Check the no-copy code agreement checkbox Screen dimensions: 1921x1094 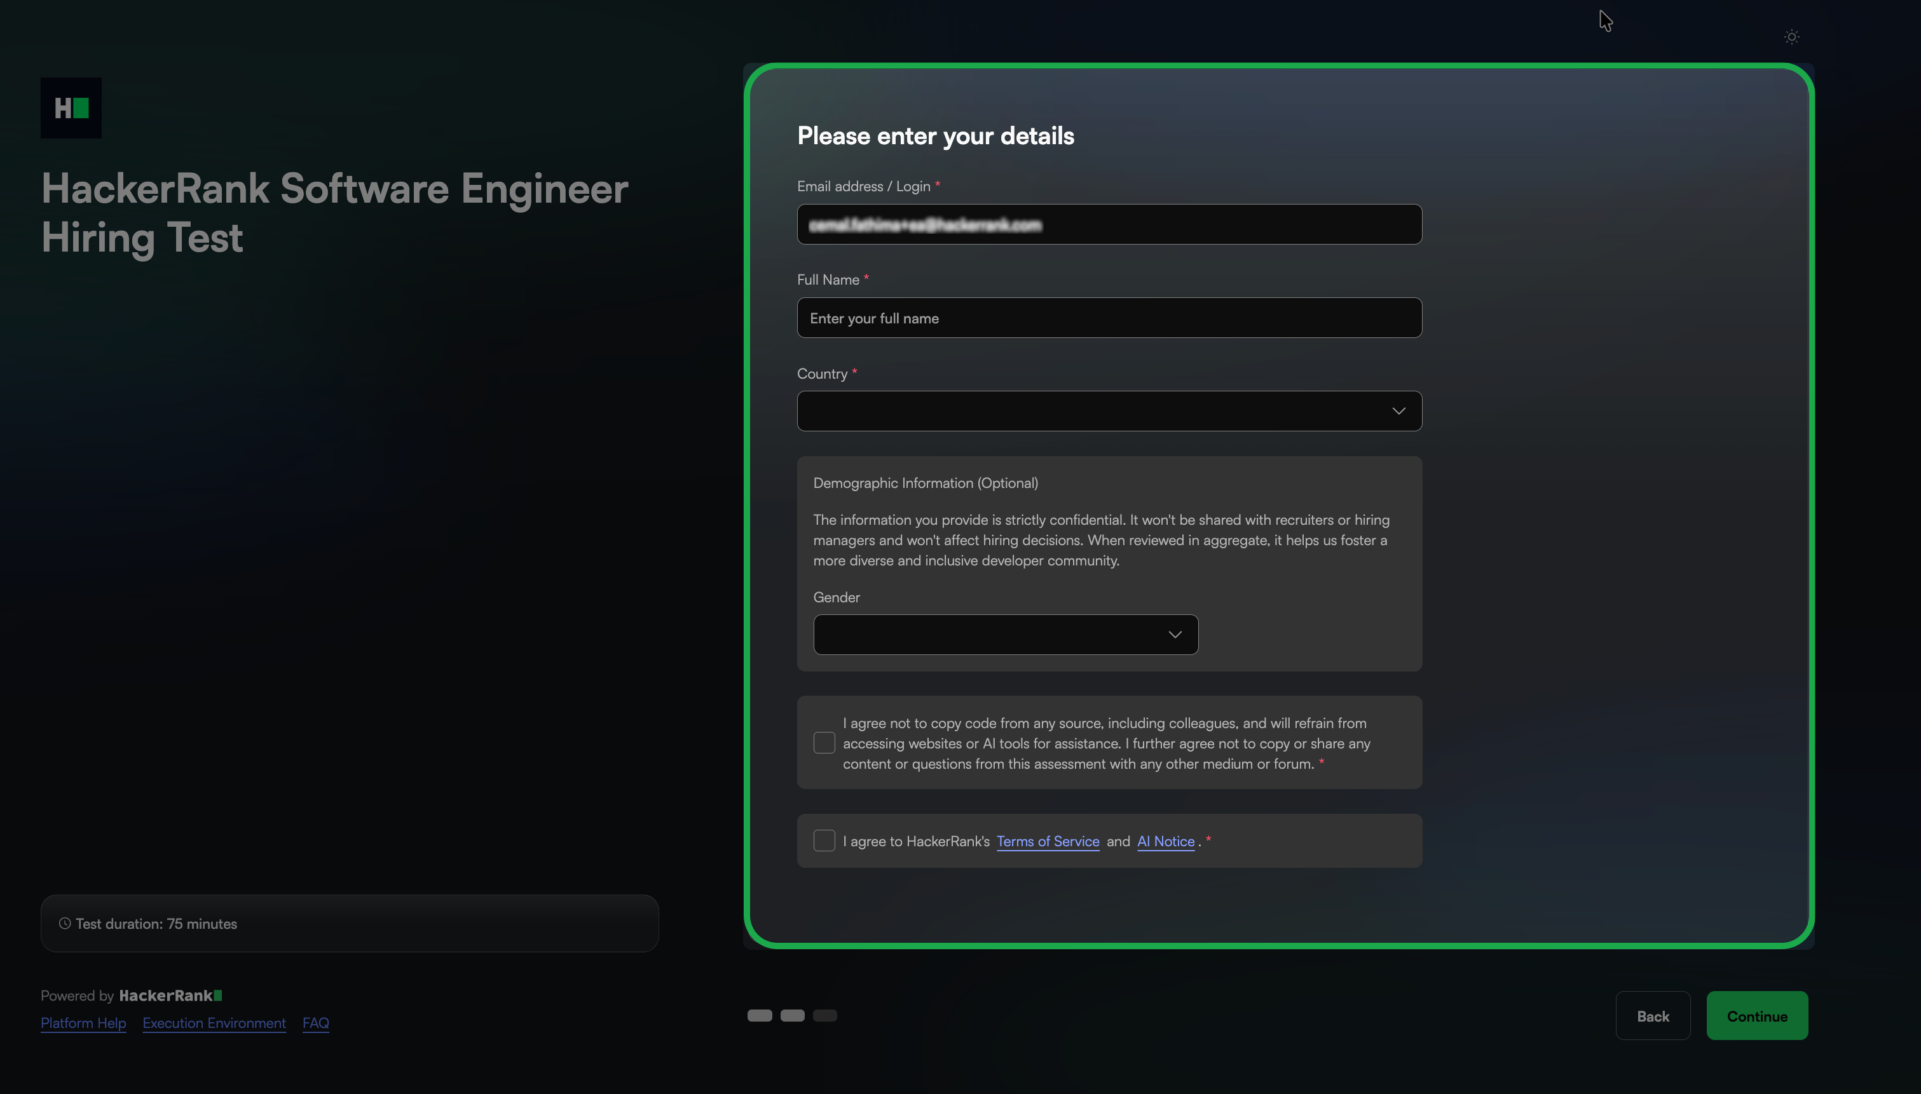(x=824, y=743)
